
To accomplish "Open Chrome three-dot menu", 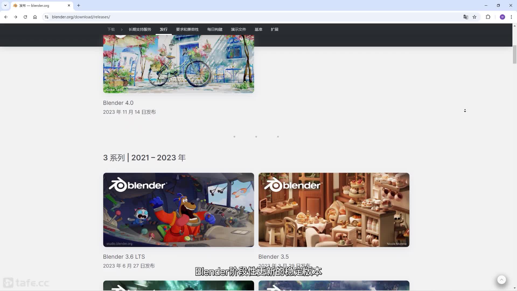I will pos(511,17).
